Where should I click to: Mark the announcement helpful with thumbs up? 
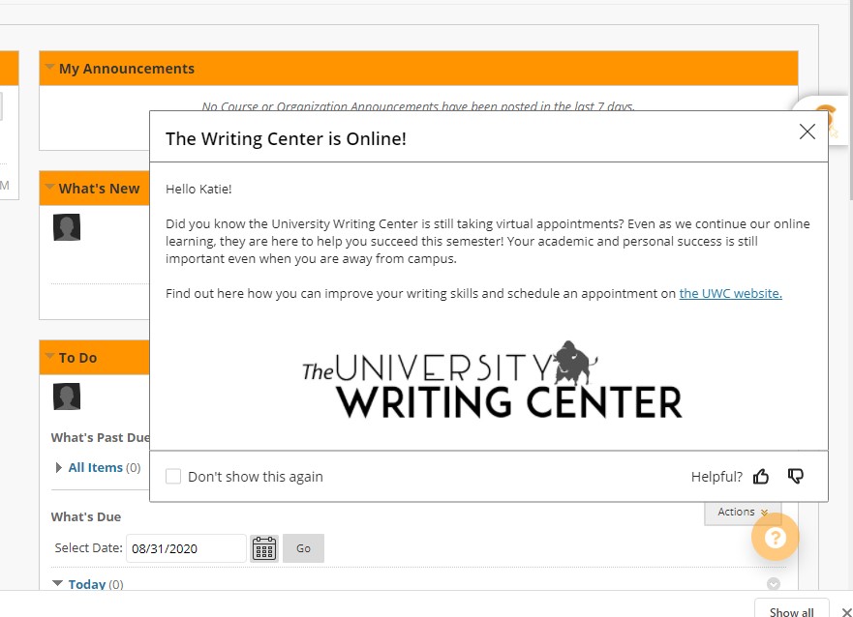pyautogui.click(x=761, y=476)
